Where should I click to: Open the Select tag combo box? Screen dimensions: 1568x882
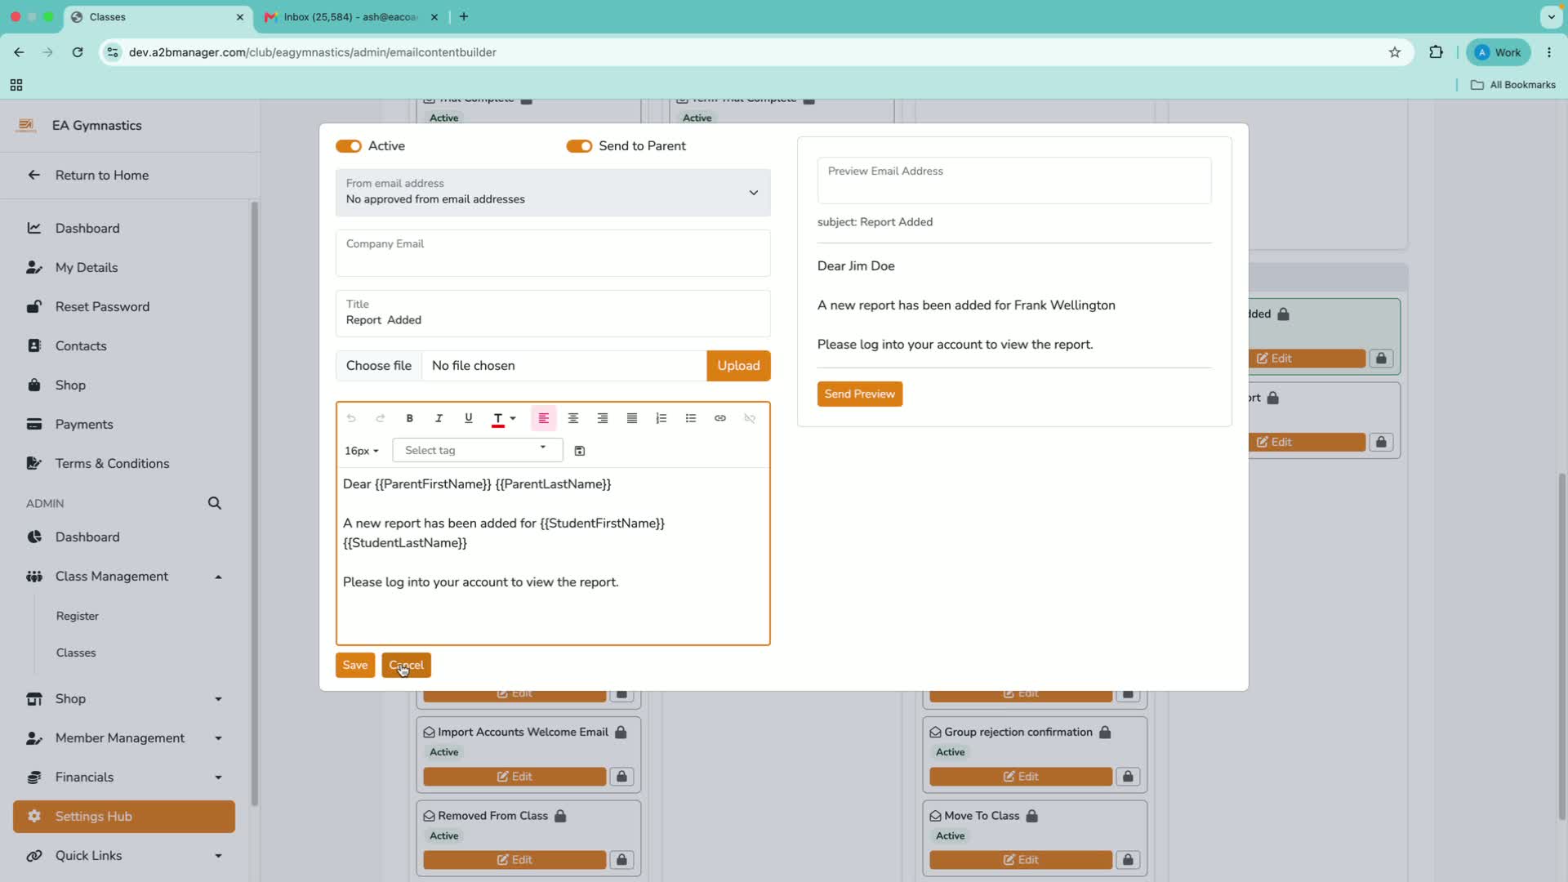click(x=478, y=450)
